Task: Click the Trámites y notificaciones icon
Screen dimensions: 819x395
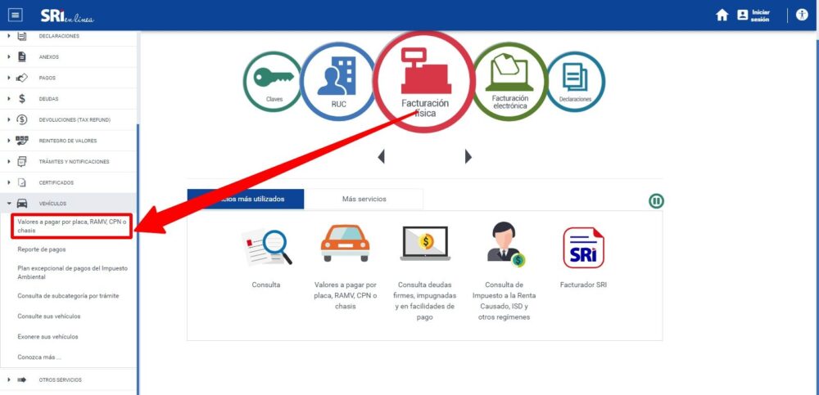Action: pyautogui.click(x=22, y=162)
